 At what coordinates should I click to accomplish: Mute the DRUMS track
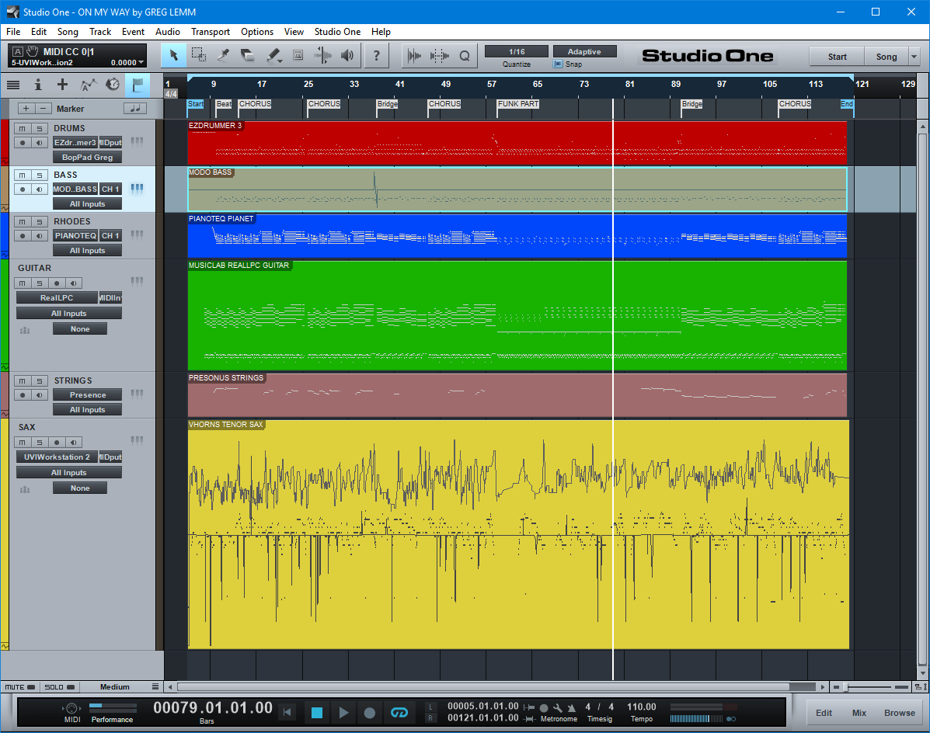click(x=22, y=128)
